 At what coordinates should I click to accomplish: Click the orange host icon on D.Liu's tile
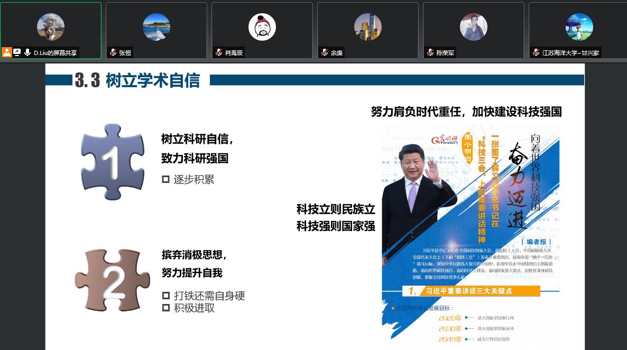point(7,52)
